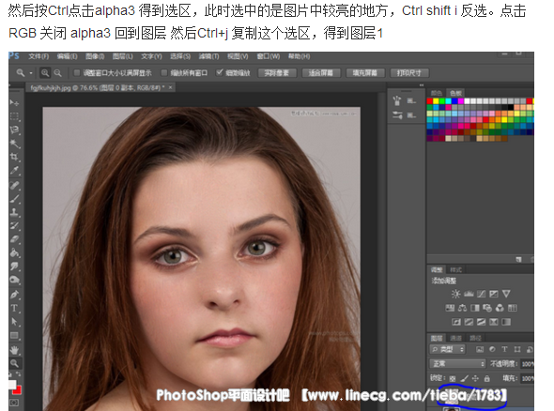
Task: Toggle pixel layer filter
Action: pos(480,349)
